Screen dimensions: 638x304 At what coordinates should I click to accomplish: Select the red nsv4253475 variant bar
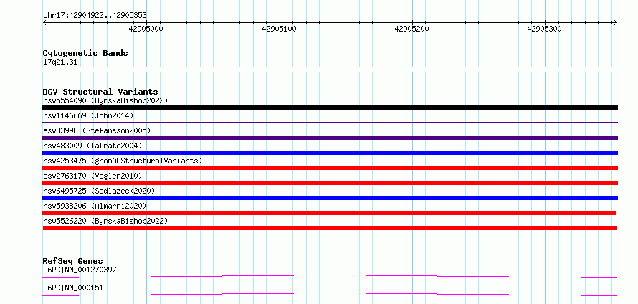click(330, 168)
